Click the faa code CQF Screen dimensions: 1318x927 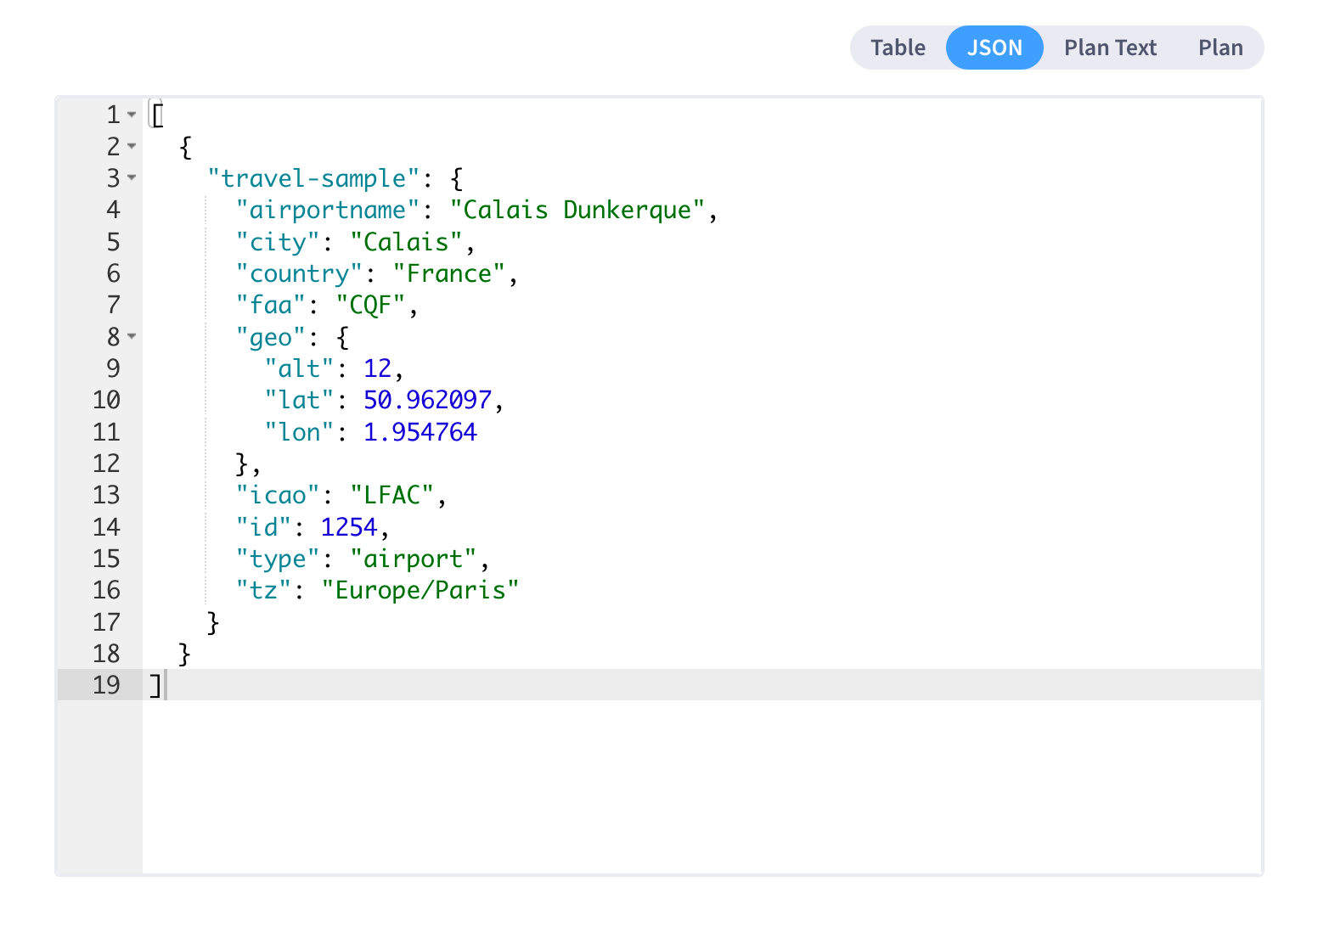point(371,305)
